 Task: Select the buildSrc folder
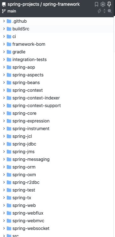(56, 29)
